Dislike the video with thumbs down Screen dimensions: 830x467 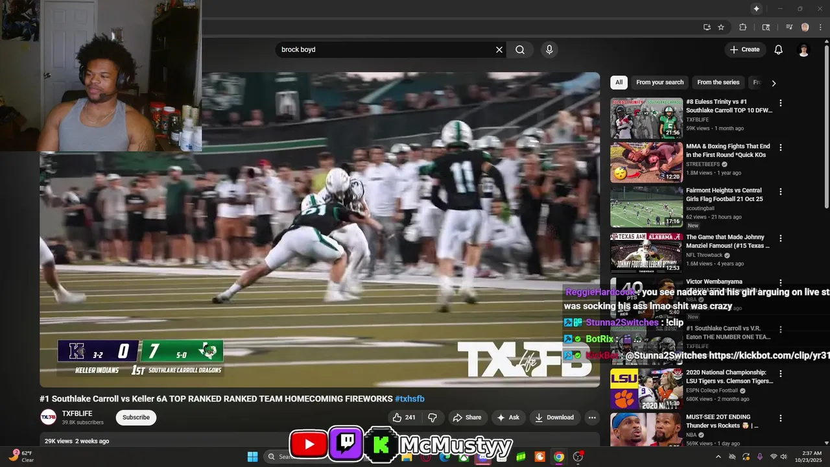click(433, 418)
